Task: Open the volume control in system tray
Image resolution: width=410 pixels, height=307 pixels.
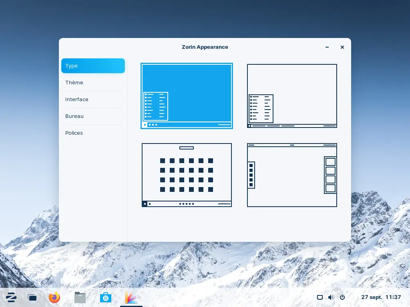Action: click(x=331, y=297)
